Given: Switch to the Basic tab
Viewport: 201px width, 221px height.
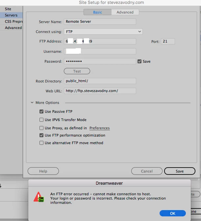Looking at the screenshot, I should tap(97, 12).
